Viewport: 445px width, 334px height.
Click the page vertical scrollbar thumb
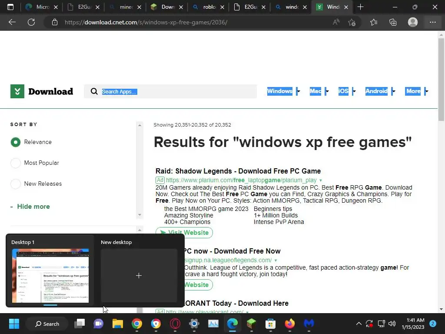[441, 80]
